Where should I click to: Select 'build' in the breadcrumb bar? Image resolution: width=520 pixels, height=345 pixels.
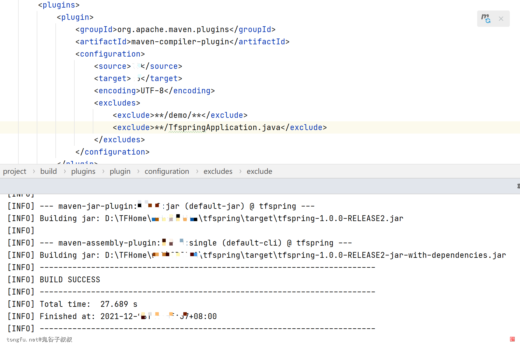coord(48,171)
